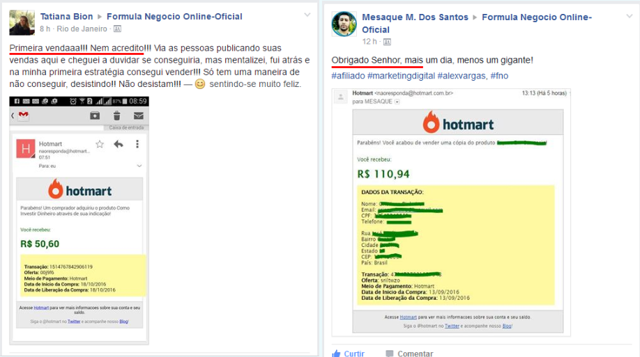Click the 08:59 clock in phone status bar
Image resolution: width=640 pixels, height=357 pixels.
[138, 101]
